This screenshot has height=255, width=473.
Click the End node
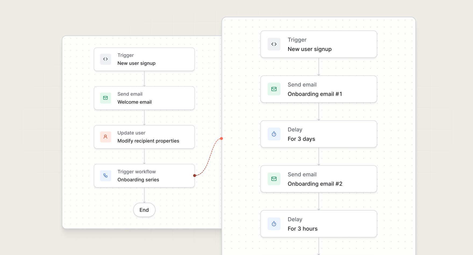(x=144, y=210)
